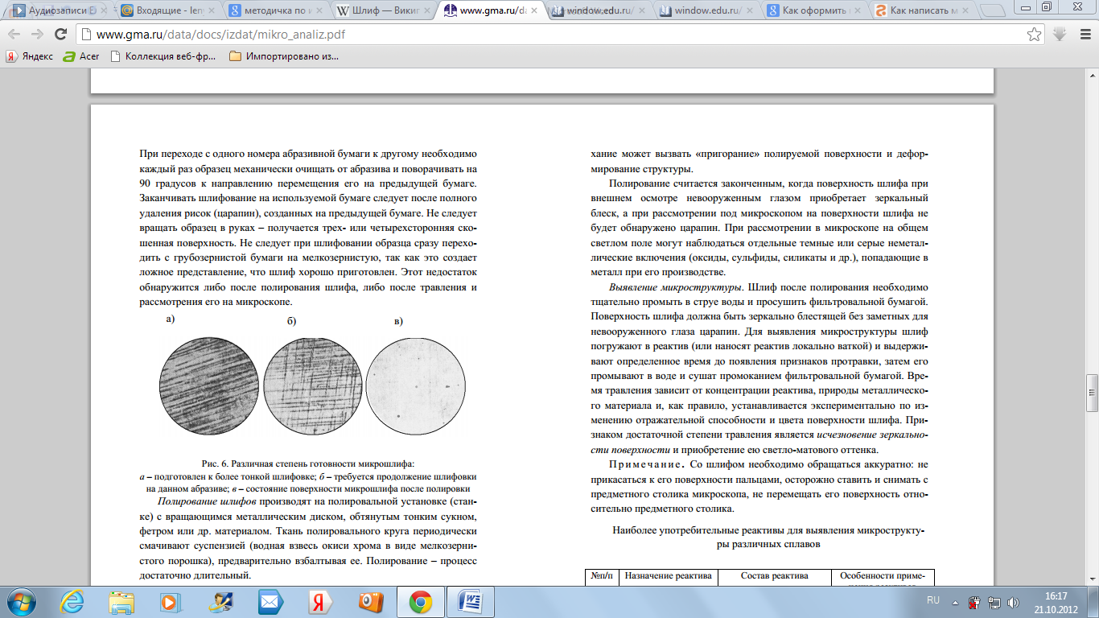Restore down the Chrome window

(x=1045, y=7)
